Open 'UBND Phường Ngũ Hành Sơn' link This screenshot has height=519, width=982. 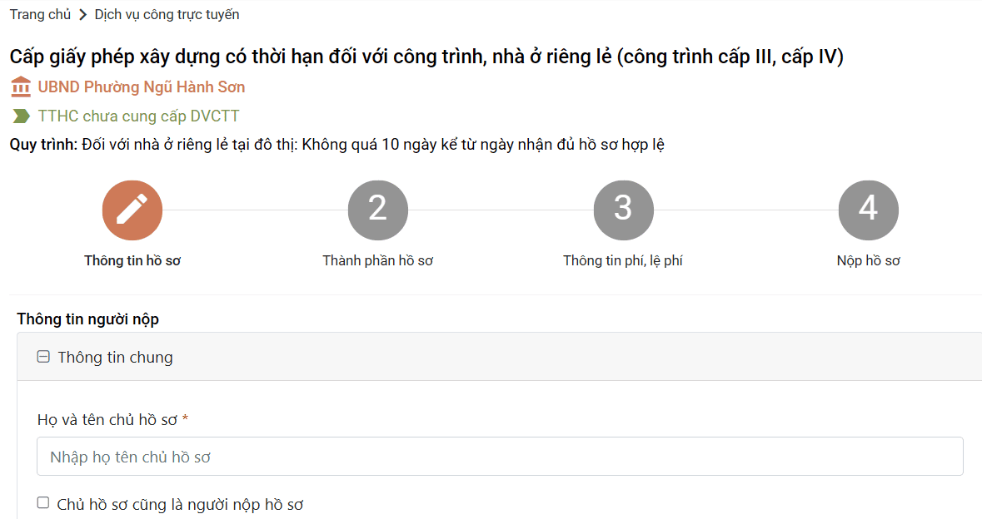[142, 86]
